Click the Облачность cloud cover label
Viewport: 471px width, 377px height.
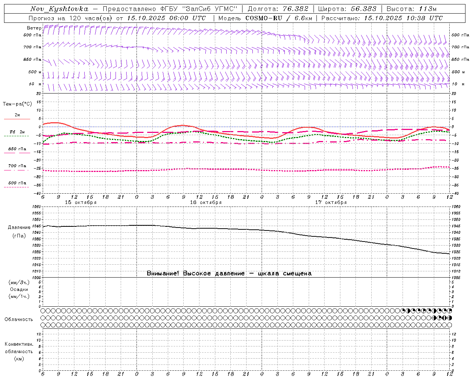[x=19, y=320]
